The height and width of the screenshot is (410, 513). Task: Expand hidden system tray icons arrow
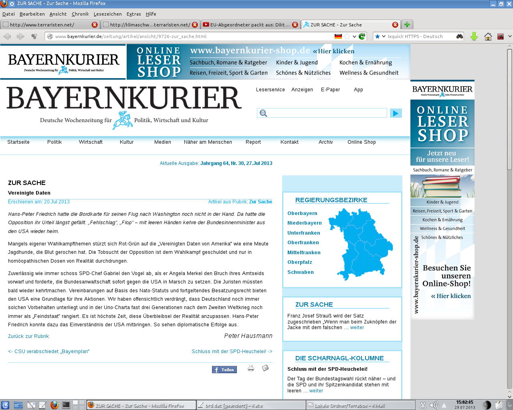(x=444, y=405)
